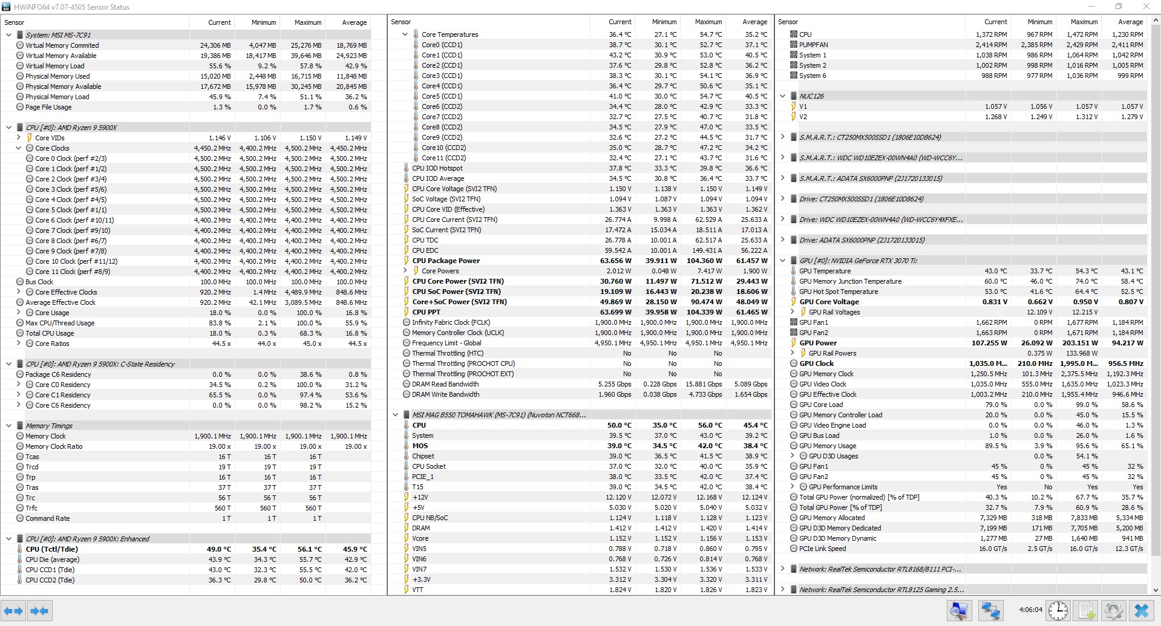Image resolution: width=1161 pixels, height=626 pixels.
Task: Click thermometer icon beside GPU Temperature
Action: [794, 271]
